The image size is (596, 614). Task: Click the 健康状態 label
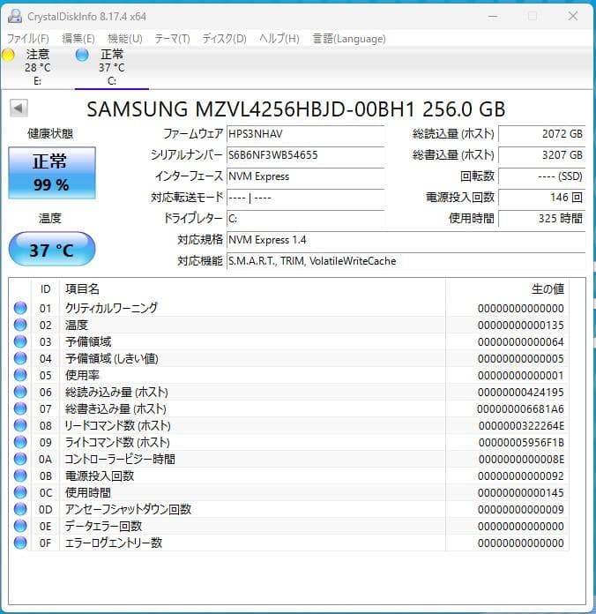[x=50, y=133]
